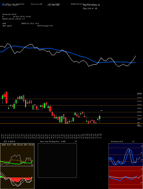Click the Avg Vol: 0.003 M label
143x189 pixels.
click(x=91, y=5)
